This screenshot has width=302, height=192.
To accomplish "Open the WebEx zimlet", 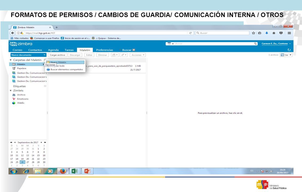I will 21,103.
